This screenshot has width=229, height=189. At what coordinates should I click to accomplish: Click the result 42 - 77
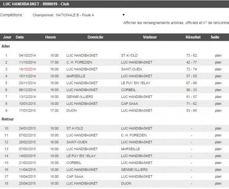[x=192, y=62]
